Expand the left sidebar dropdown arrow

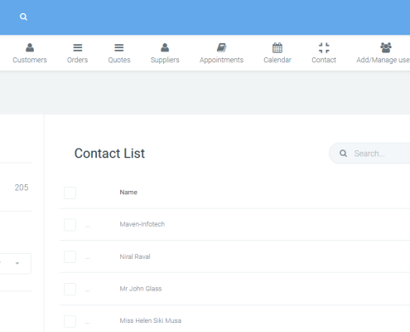17,263
